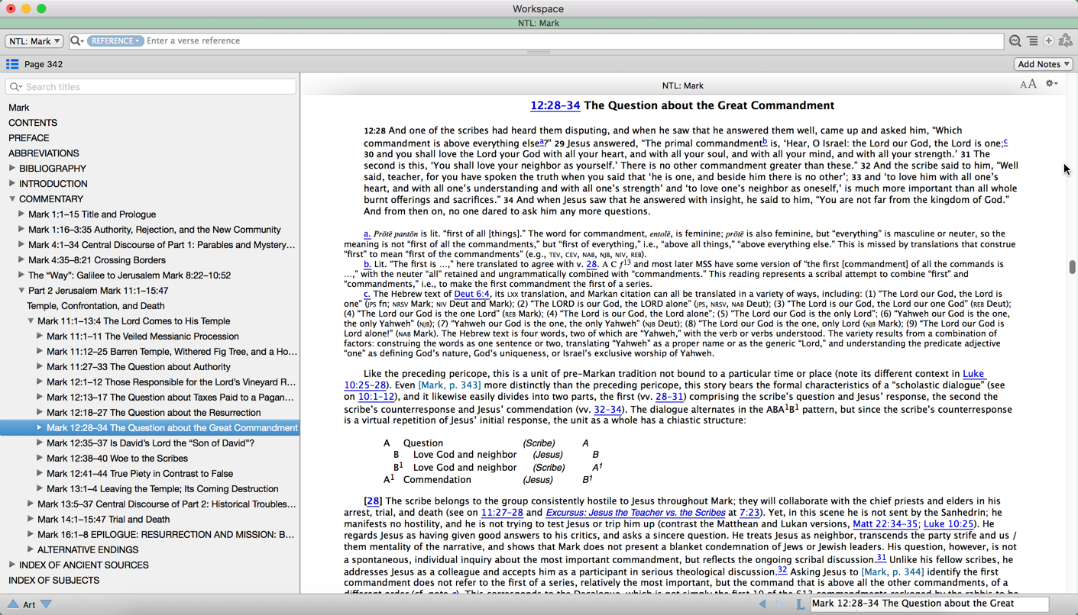
Task: Open the NTL: Mark module dropdown
Action: tap(34, 41)
